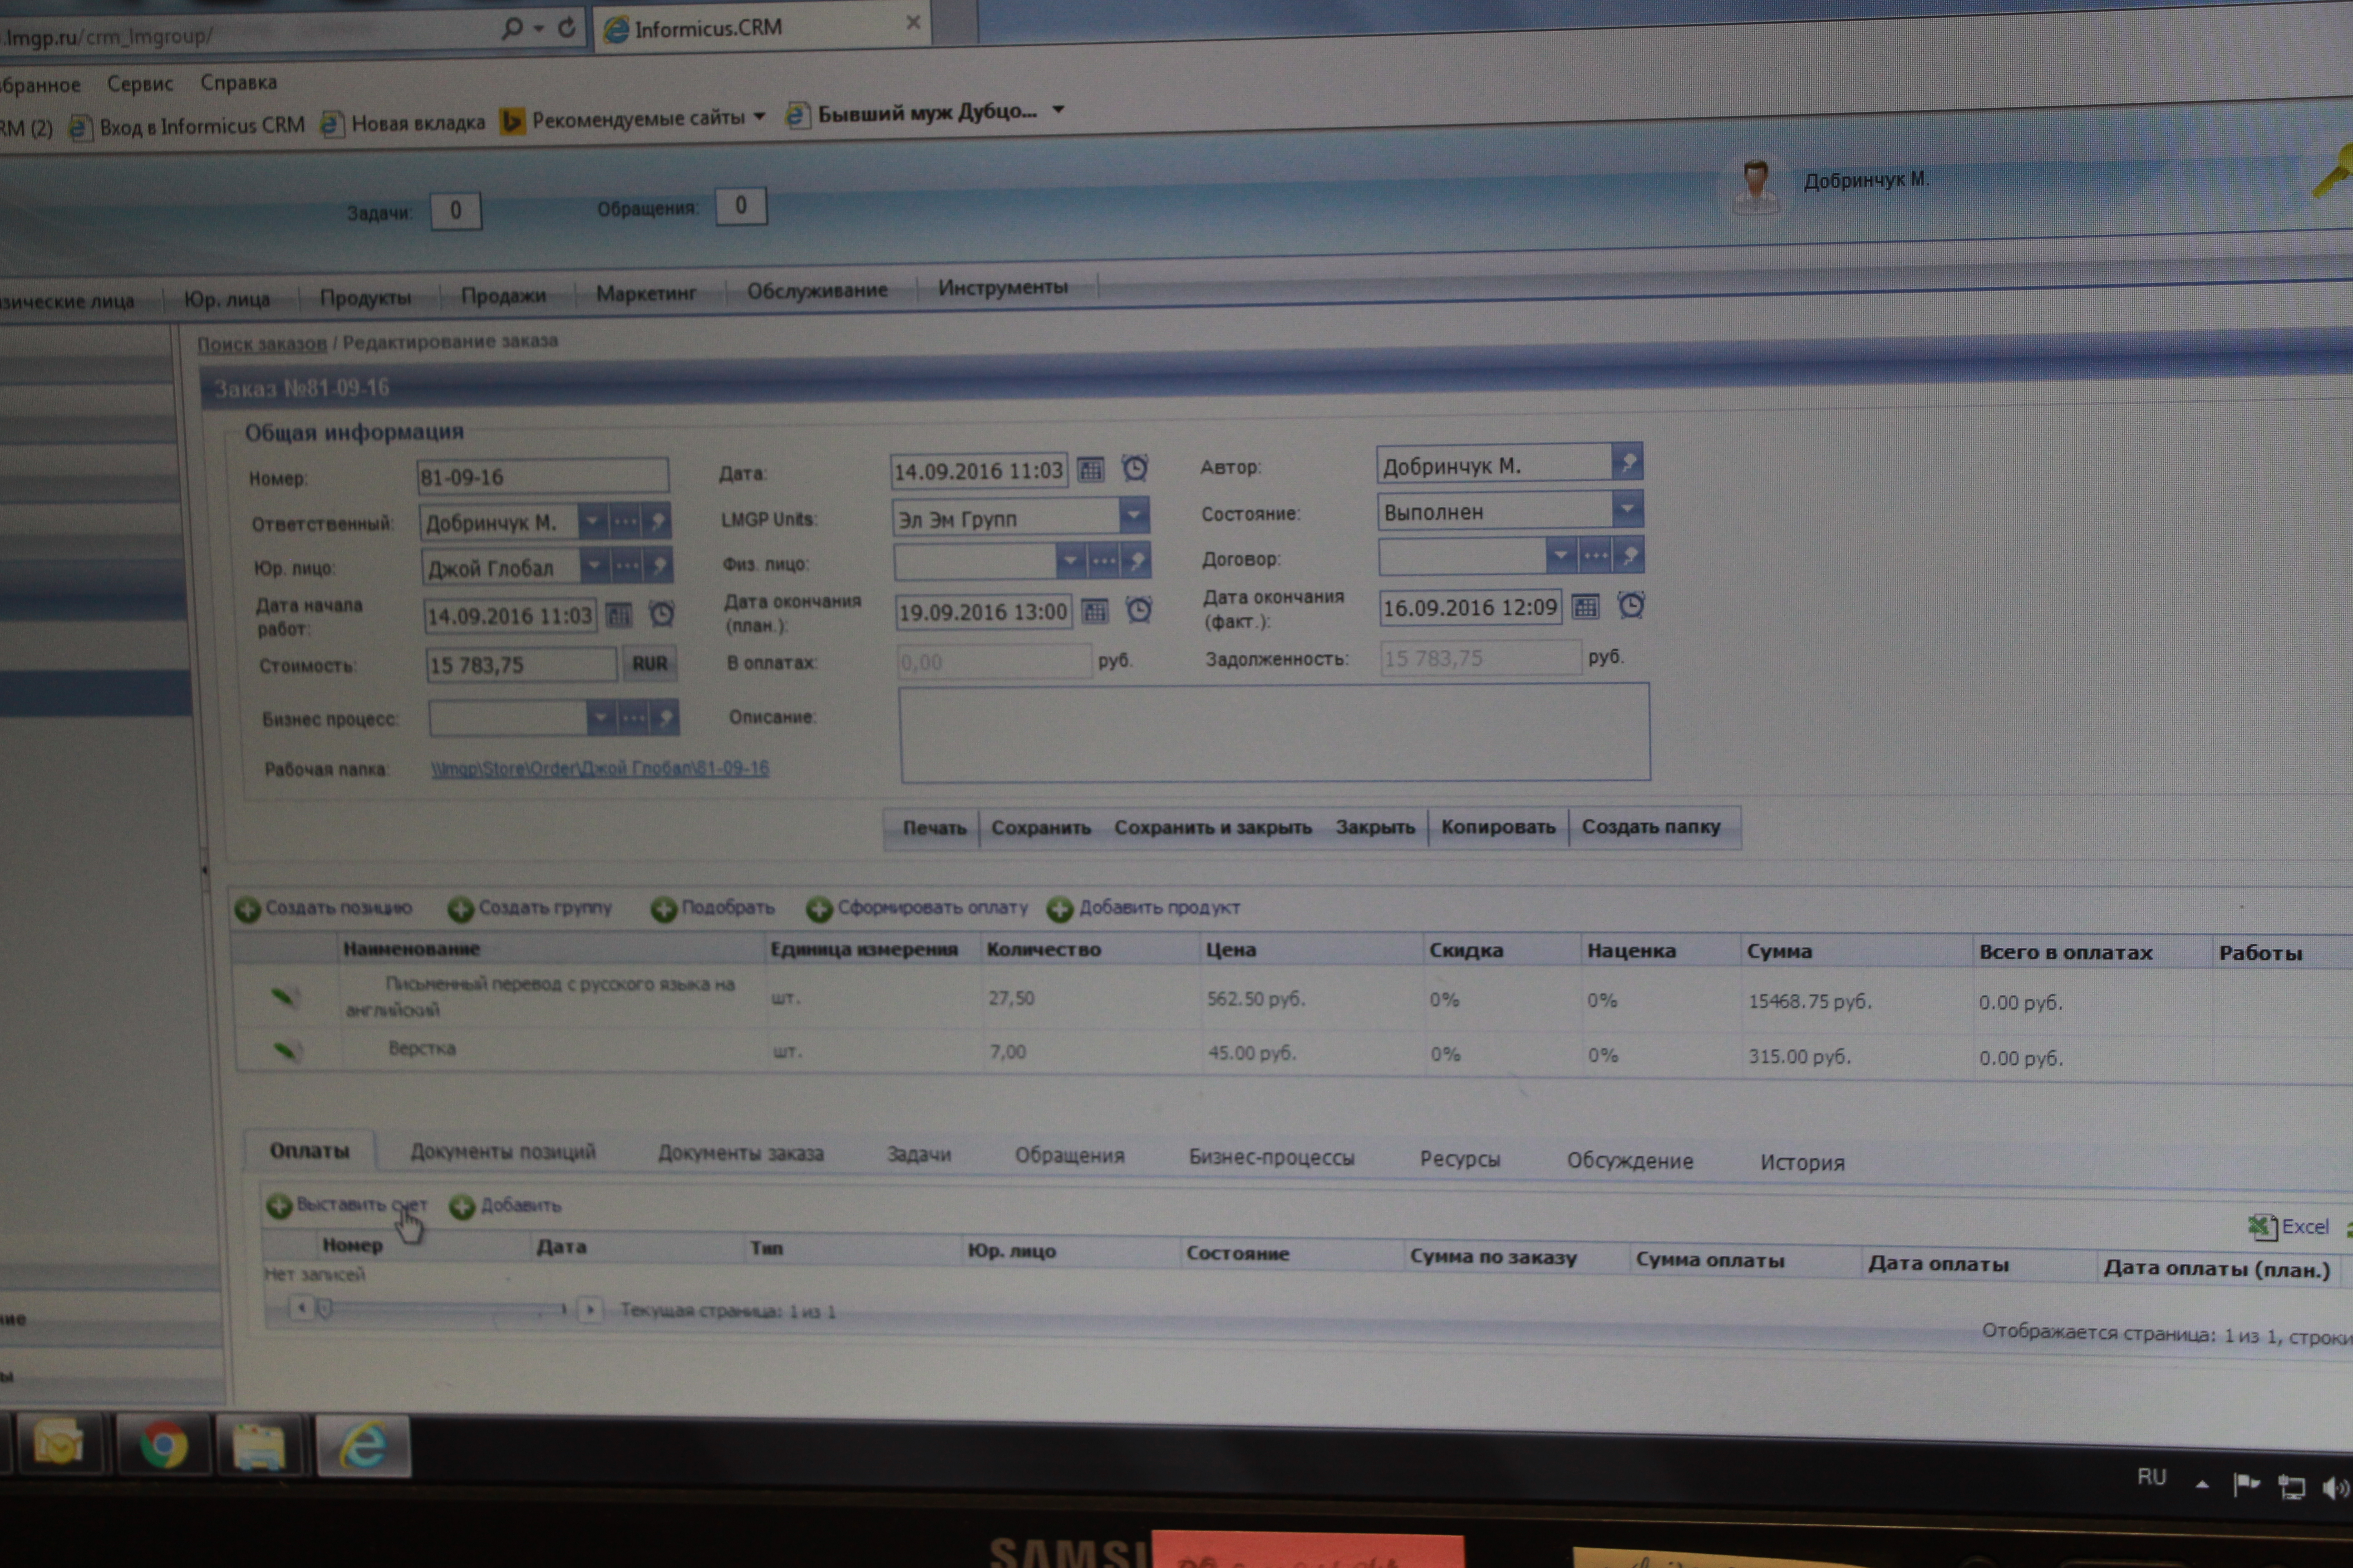The image size is (2353, 1568).
Task: Click Сформировать оплату green plus icon
Action: [x=819, y=909]
